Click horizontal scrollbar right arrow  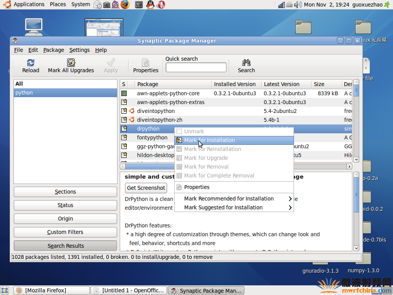pos(349,166)
